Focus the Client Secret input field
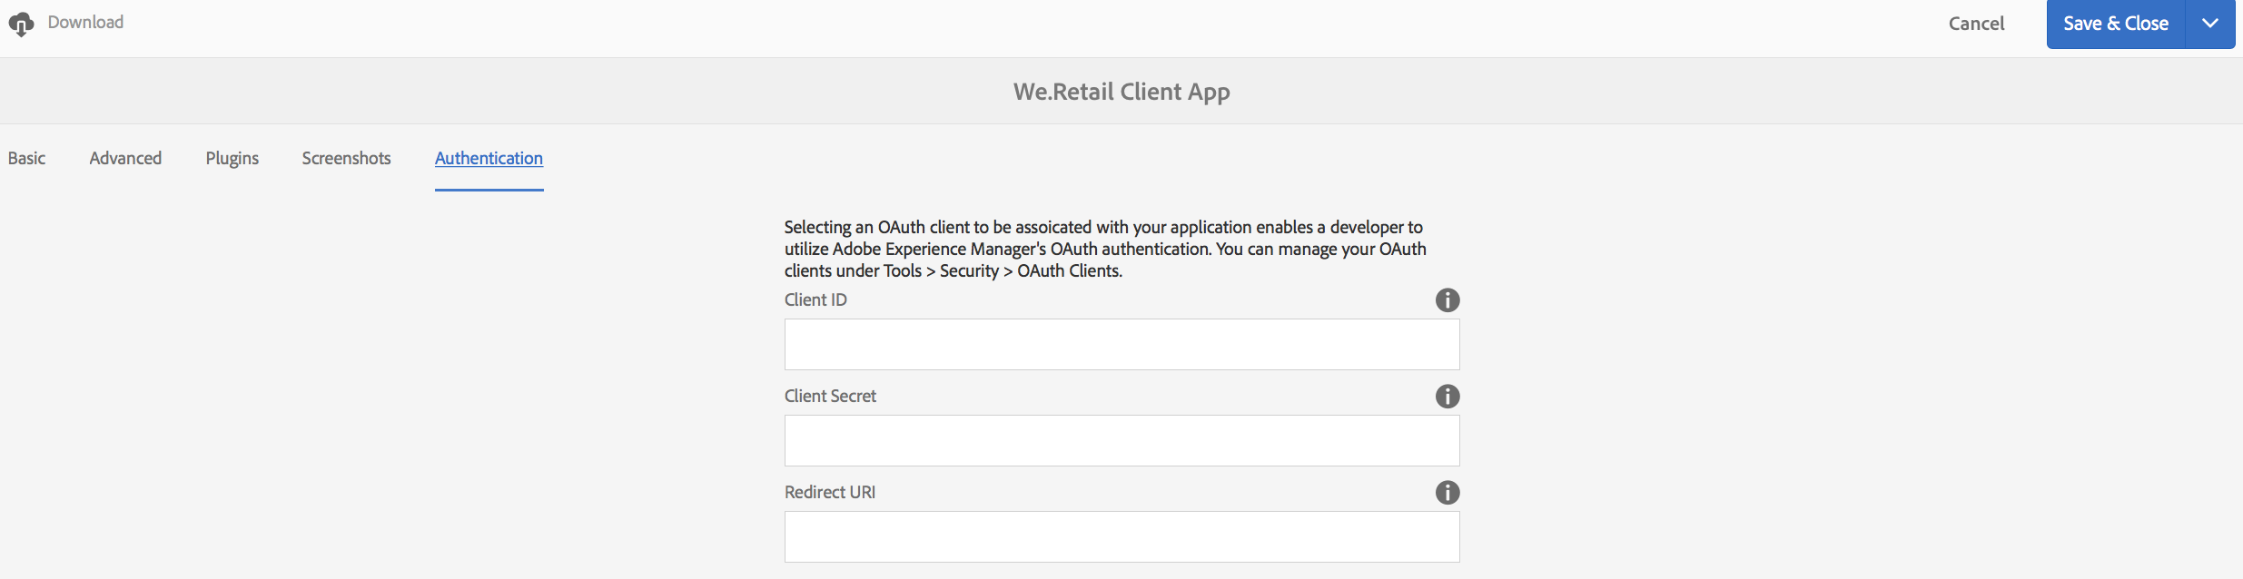Screen dimensions: 2243x579 tap(1121, 440)
